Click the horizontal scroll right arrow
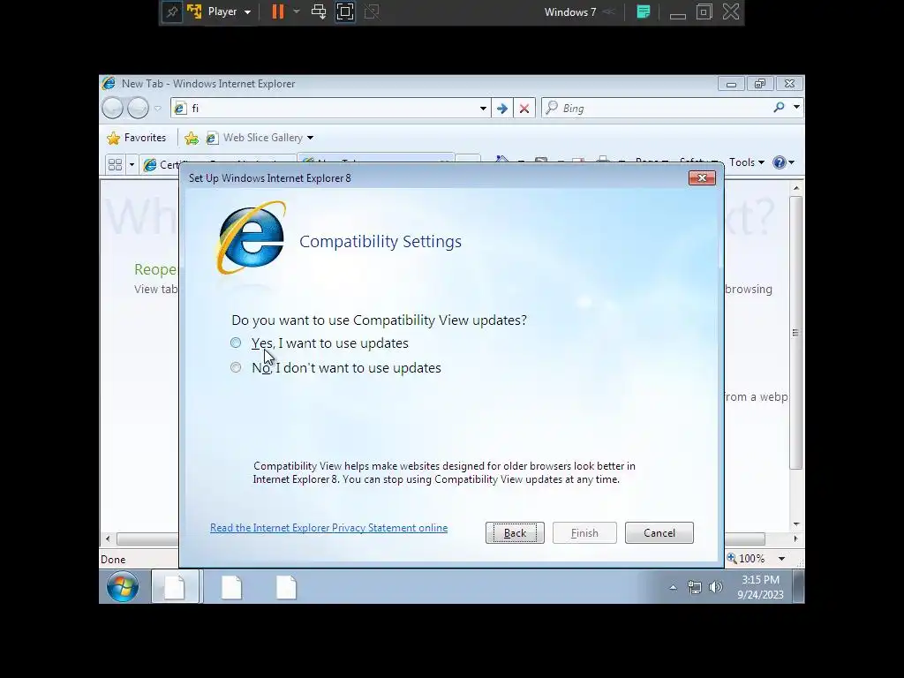The height and width of the screenshot is (678, 904). 795,539
